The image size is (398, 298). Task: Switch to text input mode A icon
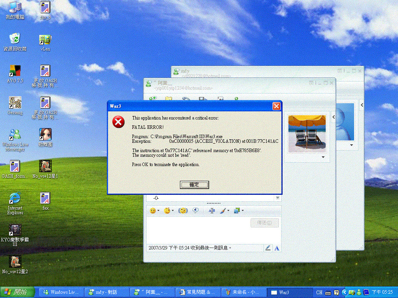point(277,248)
